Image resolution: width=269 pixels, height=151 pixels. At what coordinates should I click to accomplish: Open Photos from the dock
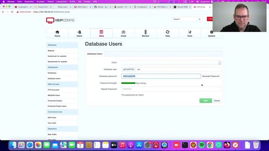tap(38, 145)
